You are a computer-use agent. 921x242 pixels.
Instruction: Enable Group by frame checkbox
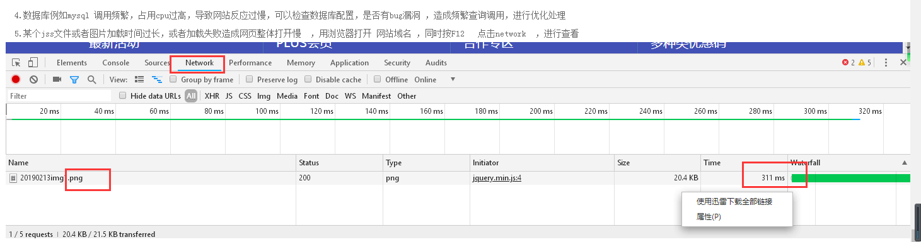click(173, 79)
